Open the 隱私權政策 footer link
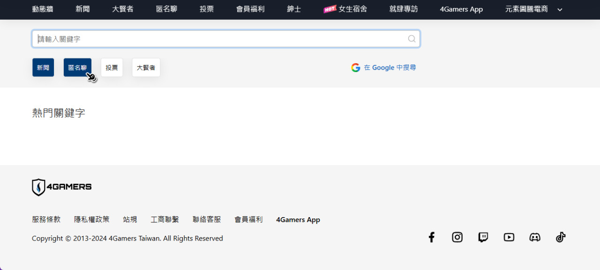 point(92,219)
